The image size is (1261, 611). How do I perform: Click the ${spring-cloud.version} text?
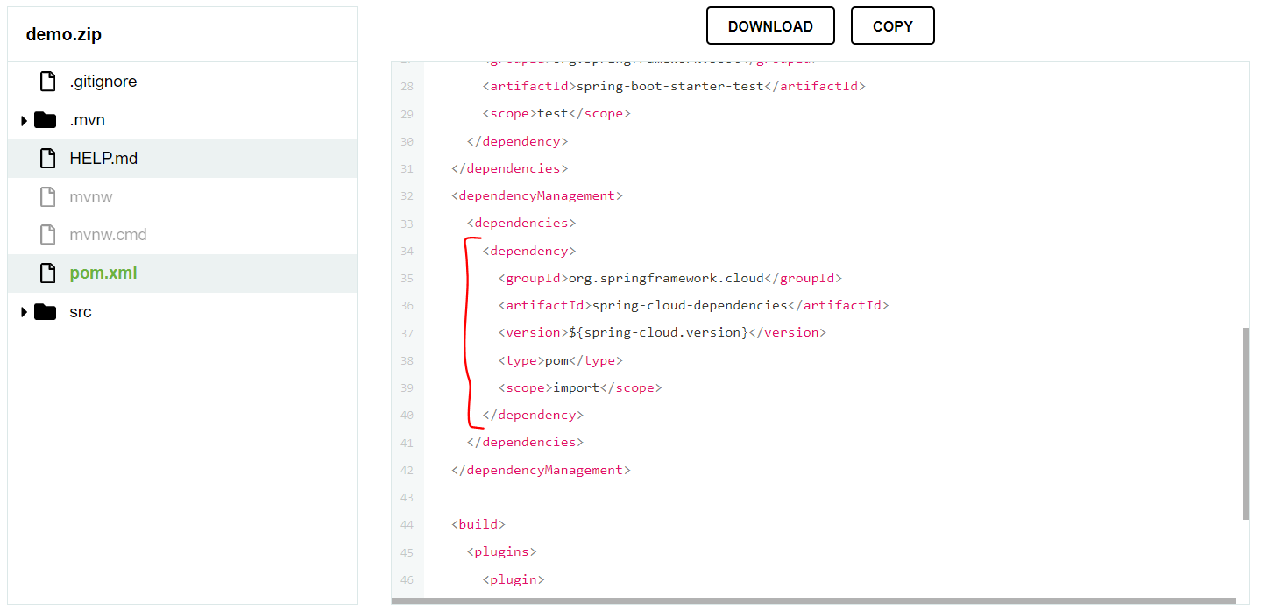point(658,332)
